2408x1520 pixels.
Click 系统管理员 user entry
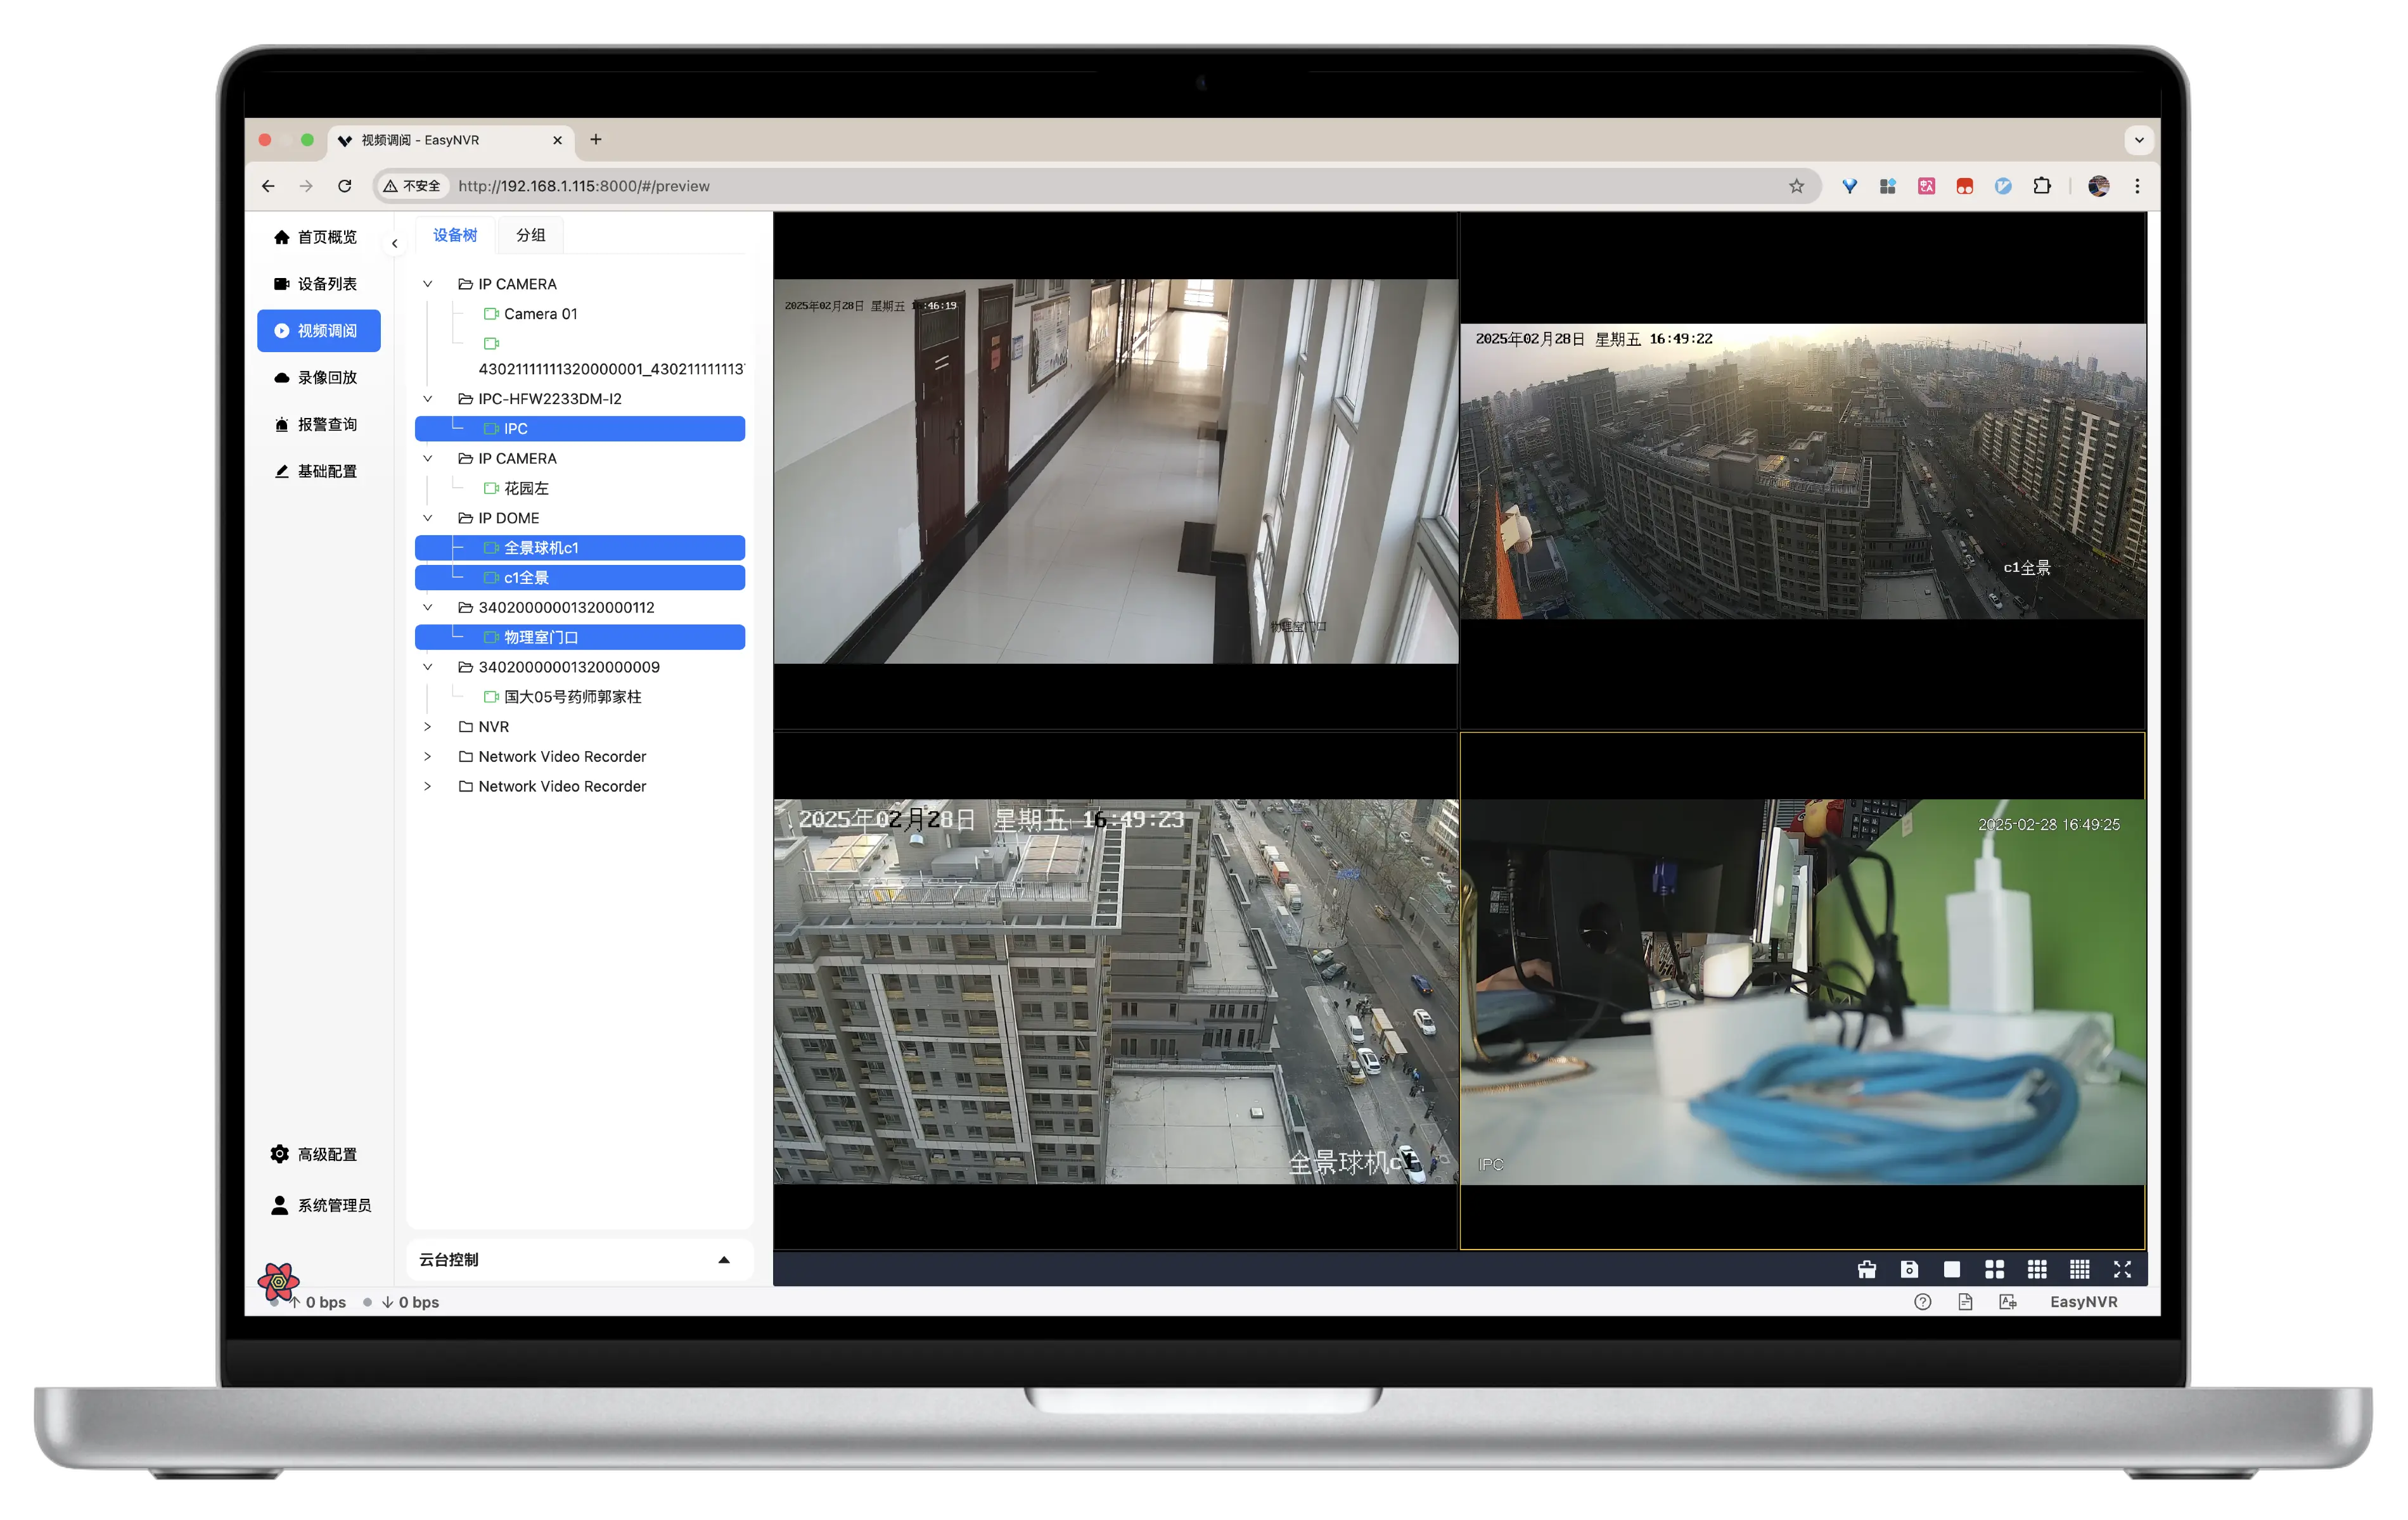321,1205
